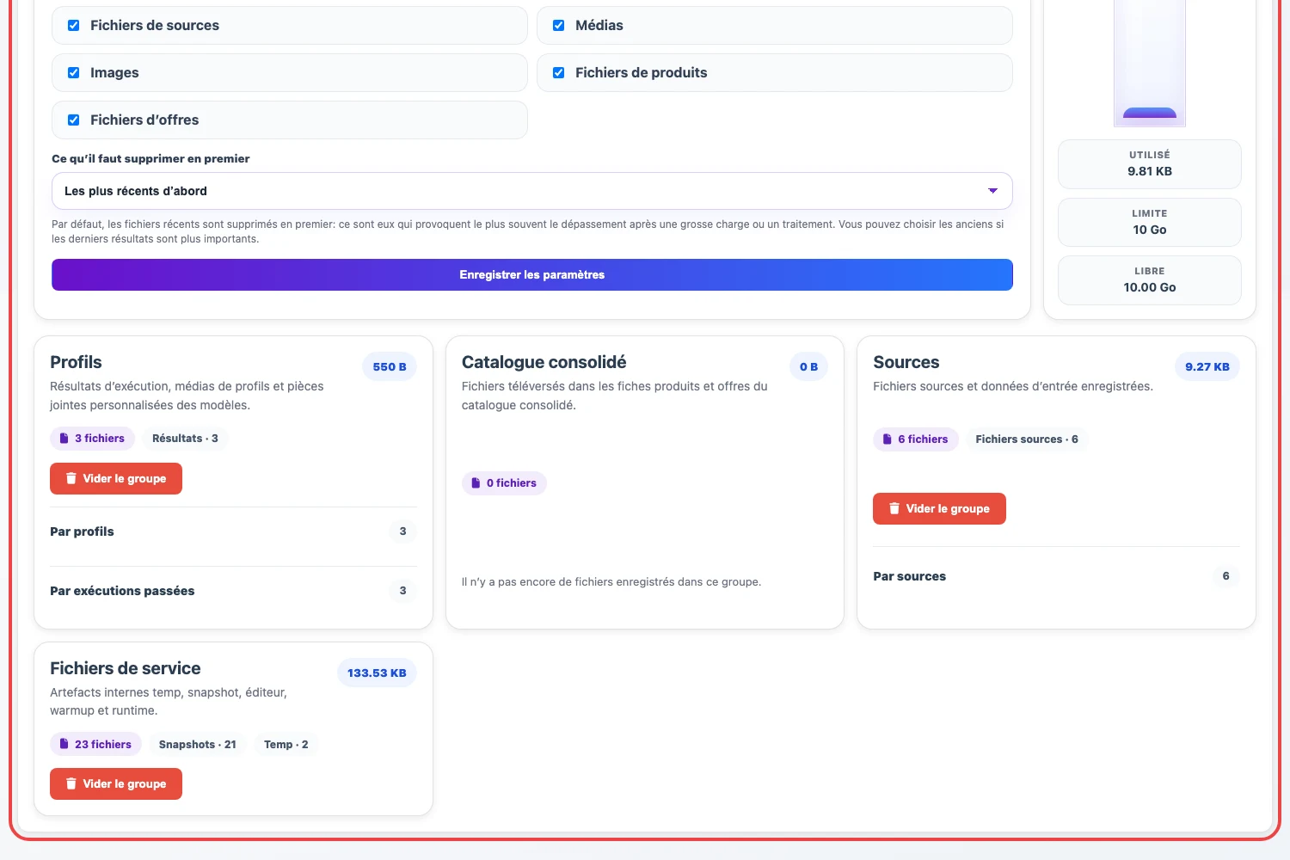
Task: Click the Catalogue consolidé heading
Action: [544, 362]
